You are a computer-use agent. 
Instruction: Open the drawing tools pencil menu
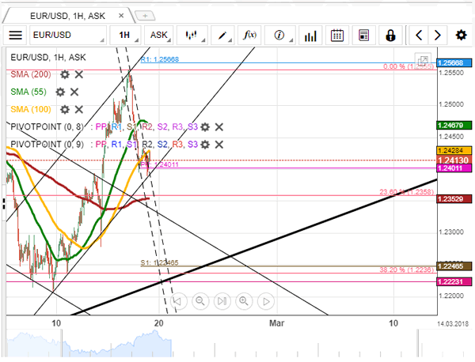(x=225, y=35)
